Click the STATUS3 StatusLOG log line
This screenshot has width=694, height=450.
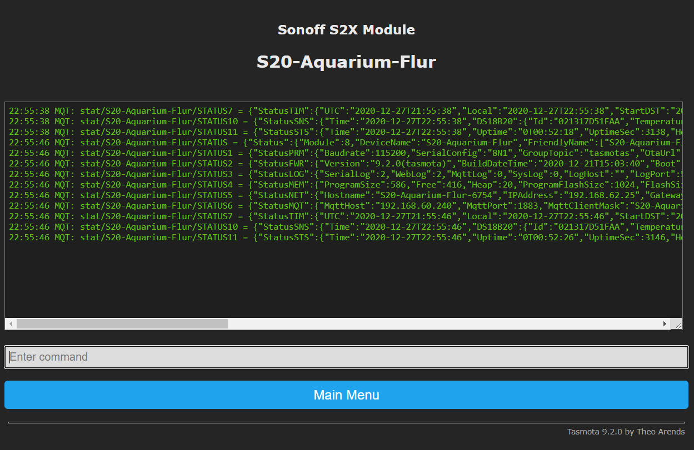pyautogui.click(x=344, y=174)
